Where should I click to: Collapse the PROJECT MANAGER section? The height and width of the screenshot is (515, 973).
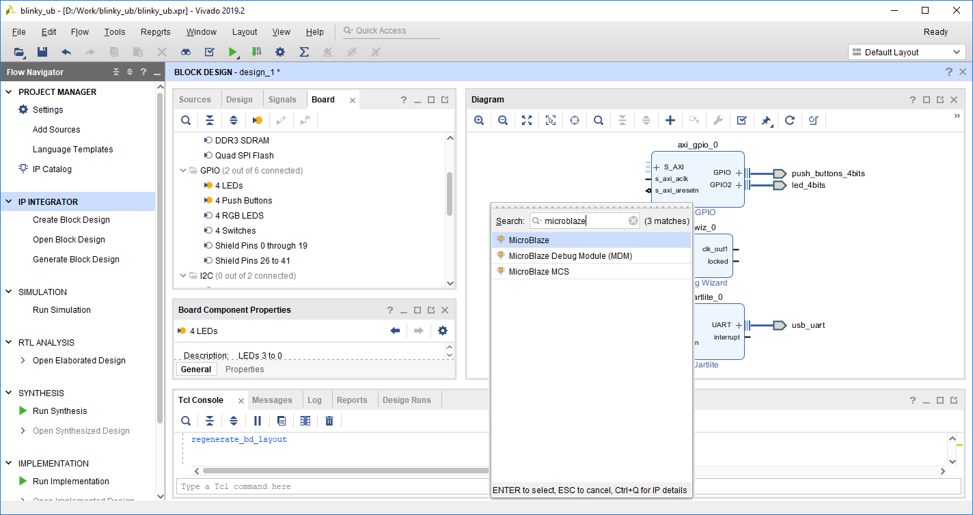[x=9, y=92]
